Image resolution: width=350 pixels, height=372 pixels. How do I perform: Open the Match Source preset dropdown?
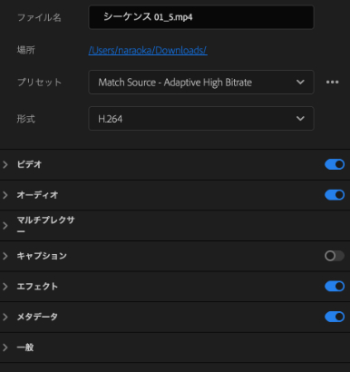[x=201, y=82]
